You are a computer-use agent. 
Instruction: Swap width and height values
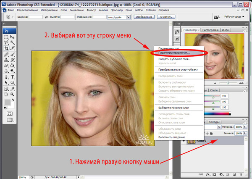46,17
